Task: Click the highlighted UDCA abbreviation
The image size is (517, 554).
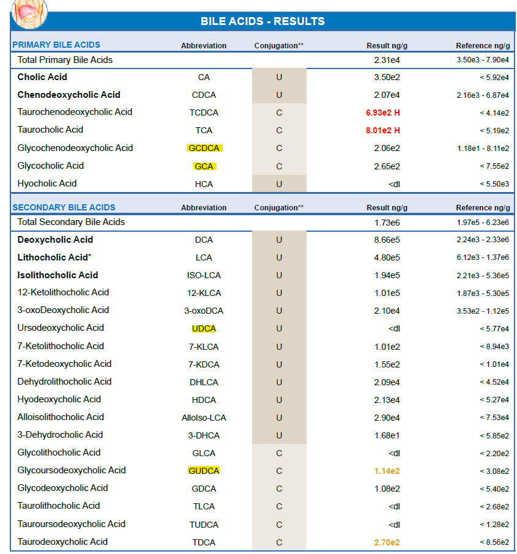Action: coord(204,328)
